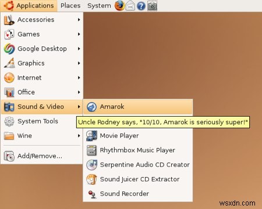Select the Google Desktop label
The width and height of the screenshot is (262, 209).
click(x=42, y=49)
